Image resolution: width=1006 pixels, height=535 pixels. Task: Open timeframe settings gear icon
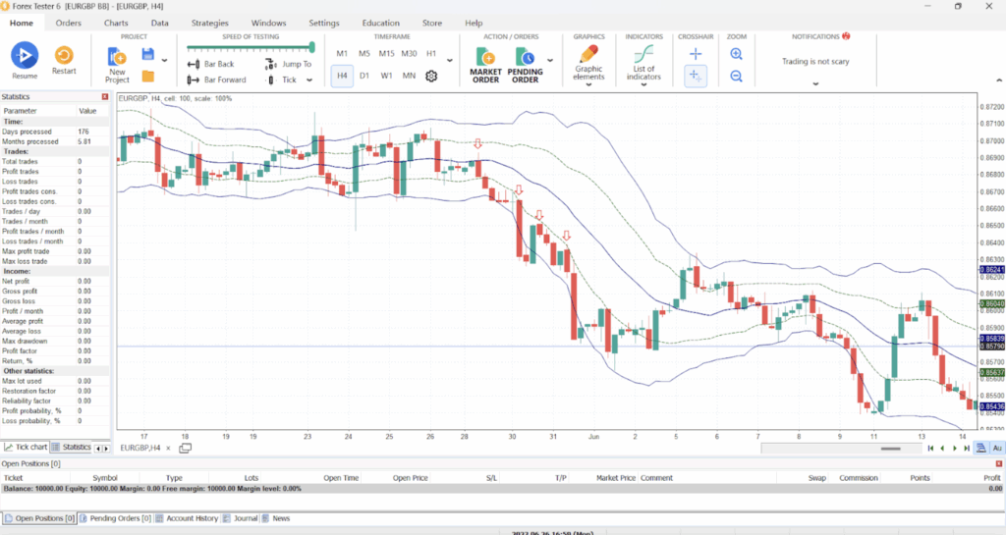pos(430,76)
